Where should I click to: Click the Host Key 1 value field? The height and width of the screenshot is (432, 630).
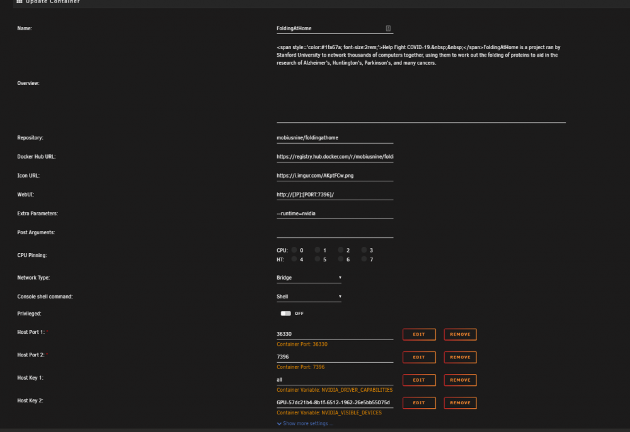(335, 380)
